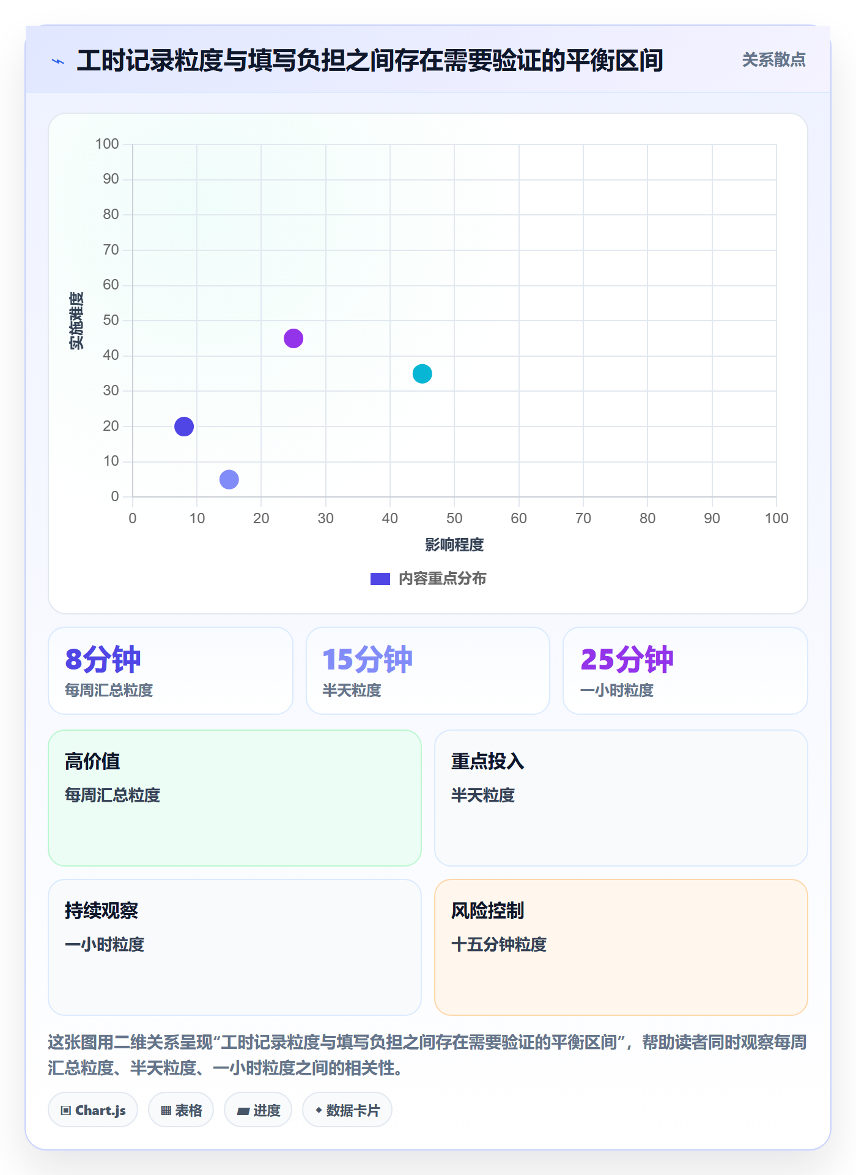856x1175 pixels.
Task: Click the grid icon in 表格 chip
Action: [166, 1111]
